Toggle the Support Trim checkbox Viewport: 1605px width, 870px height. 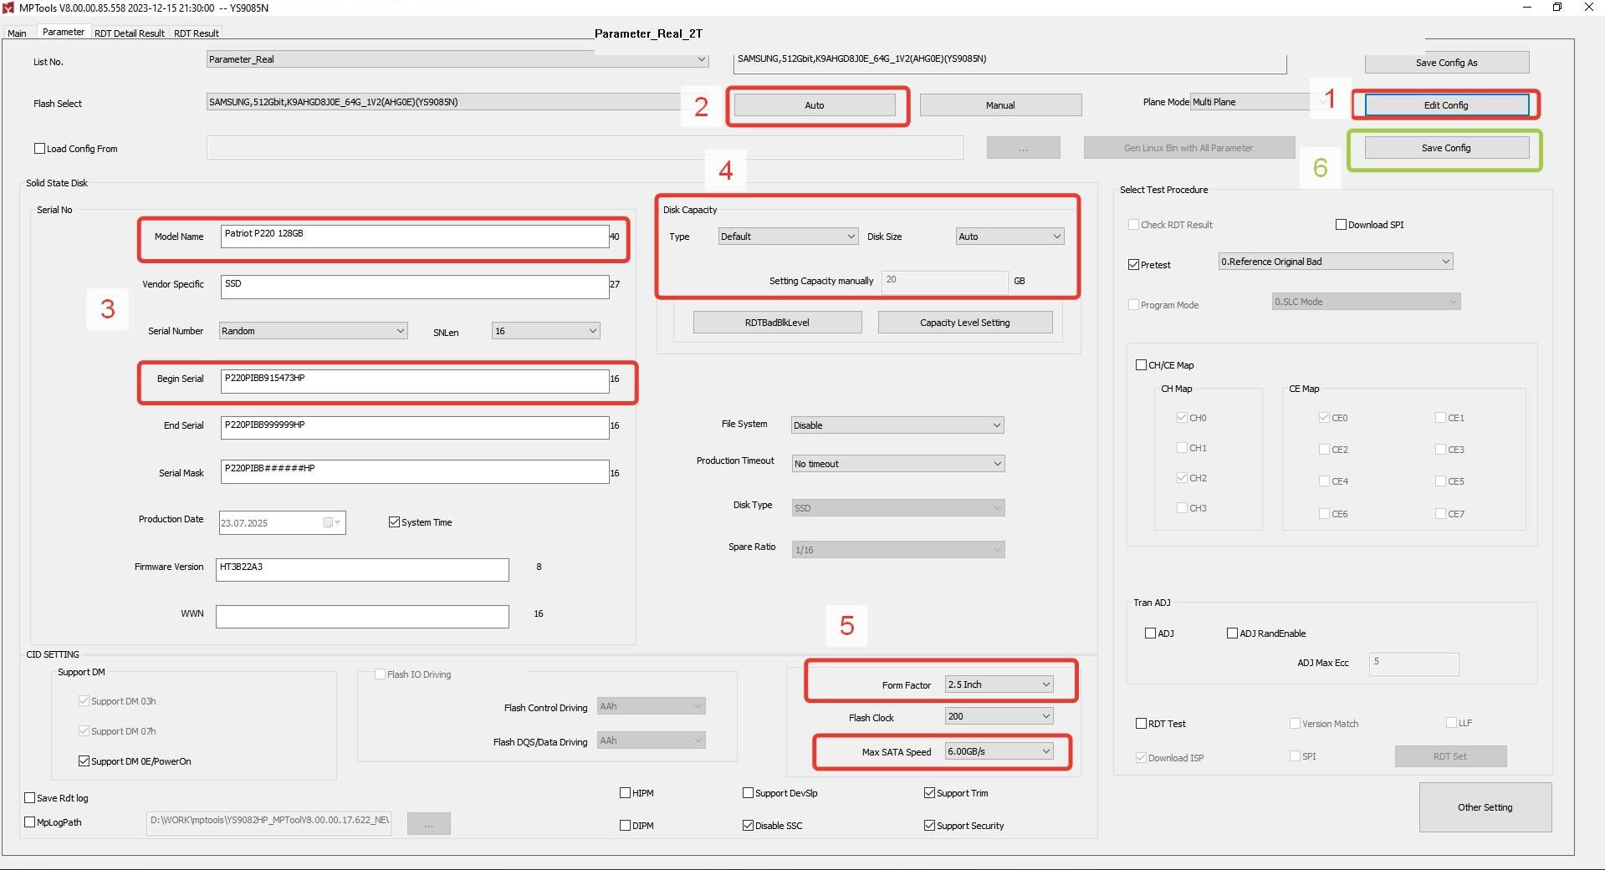929,793
